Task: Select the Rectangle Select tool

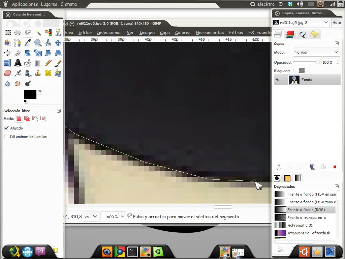Action: pyautogui.click(x=8, y=33)
